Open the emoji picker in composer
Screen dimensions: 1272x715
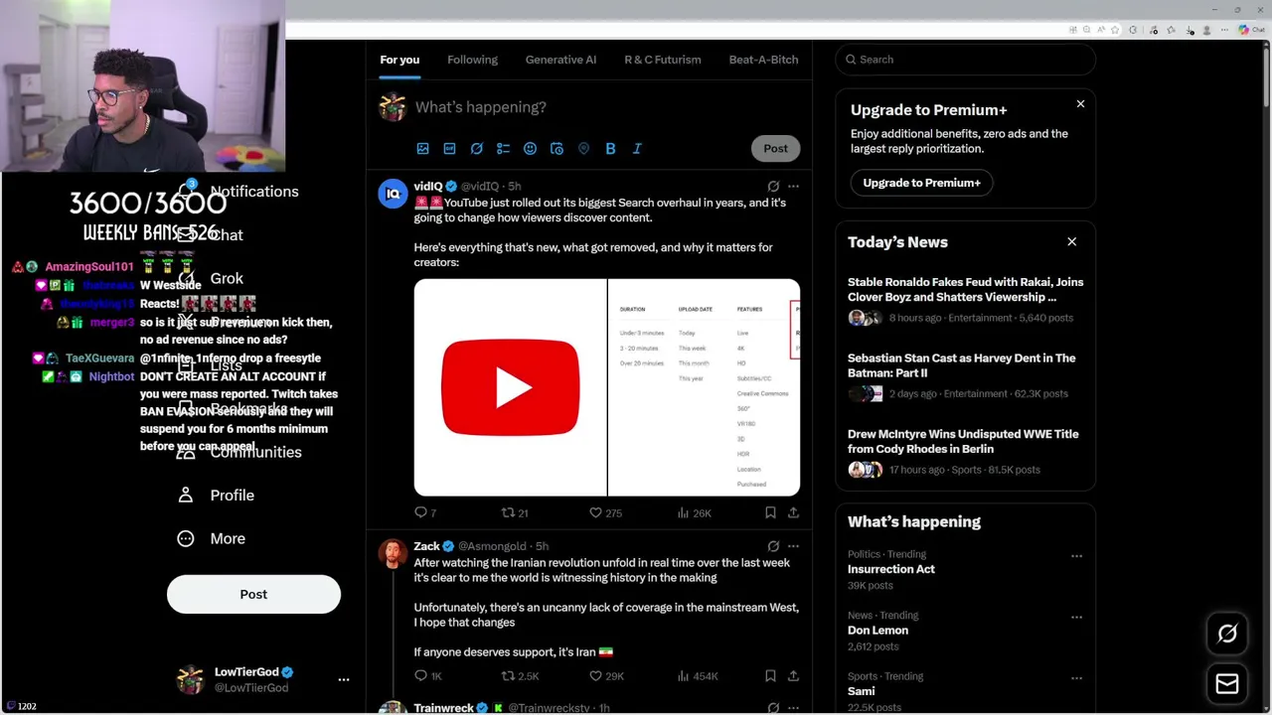point(530,148)
